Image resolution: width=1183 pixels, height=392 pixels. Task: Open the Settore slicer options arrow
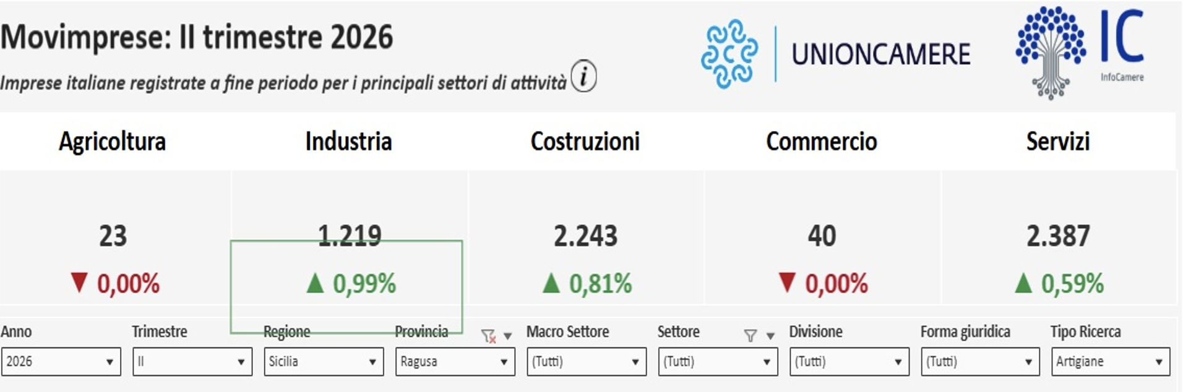coord(770,336)
